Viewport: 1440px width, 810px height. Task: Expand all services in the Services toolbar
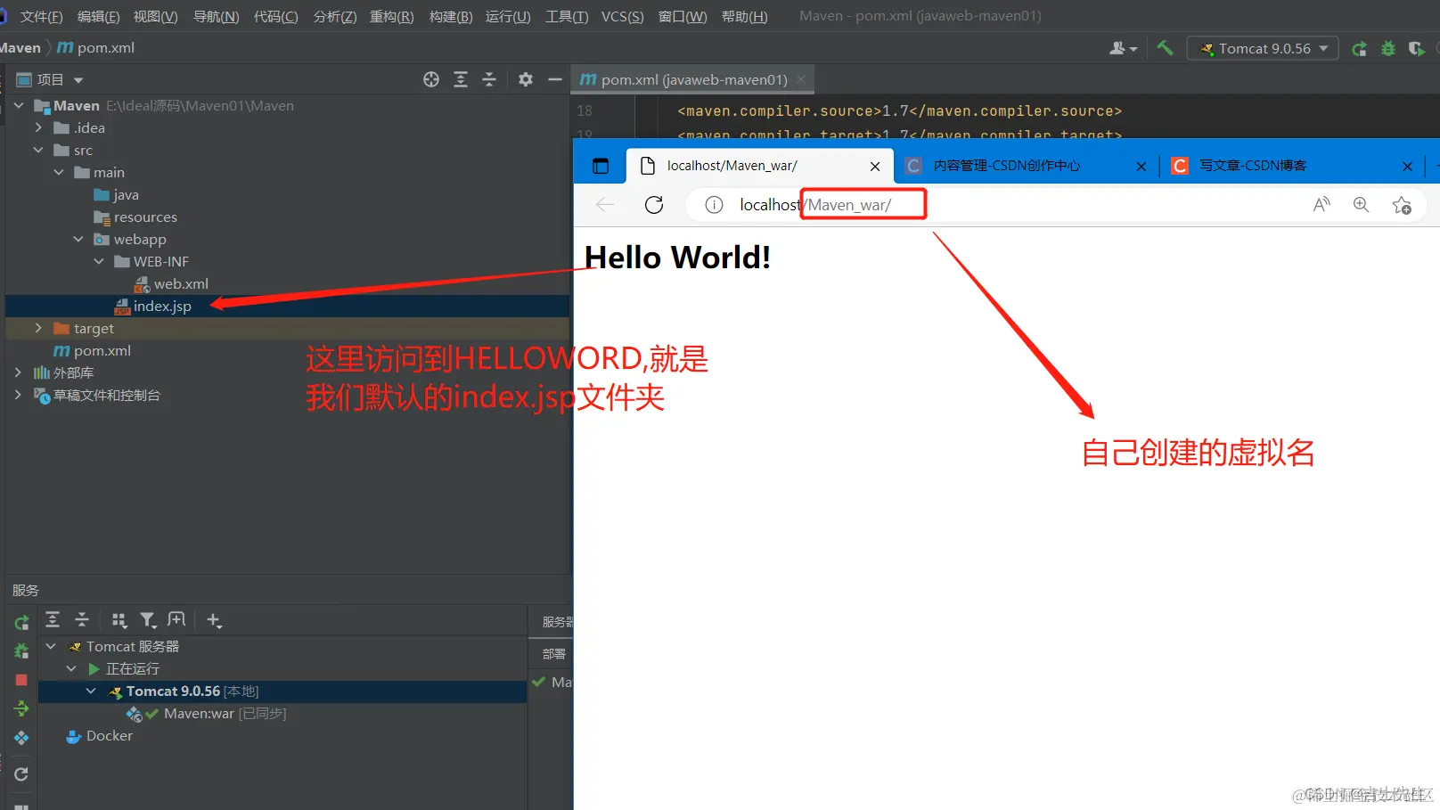point(53,619)
